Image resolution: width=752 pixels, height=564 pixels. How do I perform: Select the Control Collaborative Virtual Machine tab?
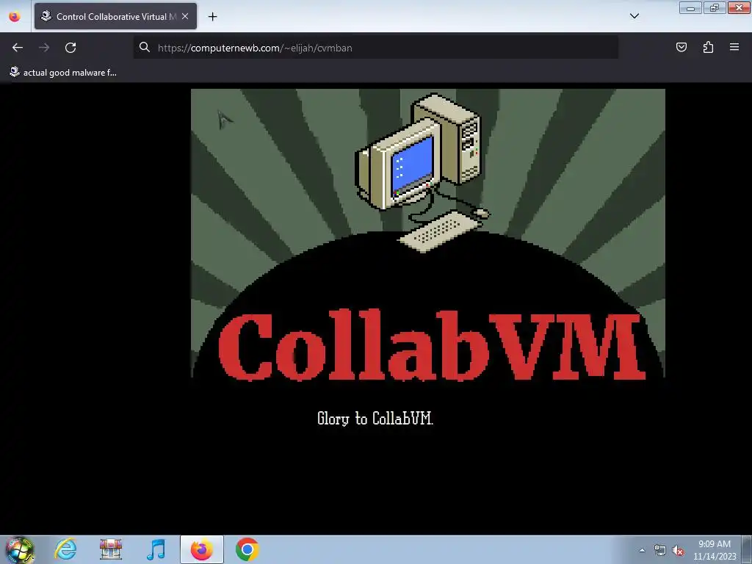115,16
